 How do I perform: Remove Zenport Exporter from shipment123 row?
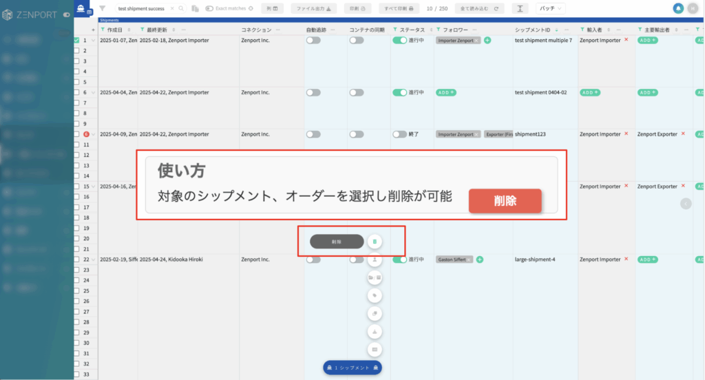(x=684, y=134)
